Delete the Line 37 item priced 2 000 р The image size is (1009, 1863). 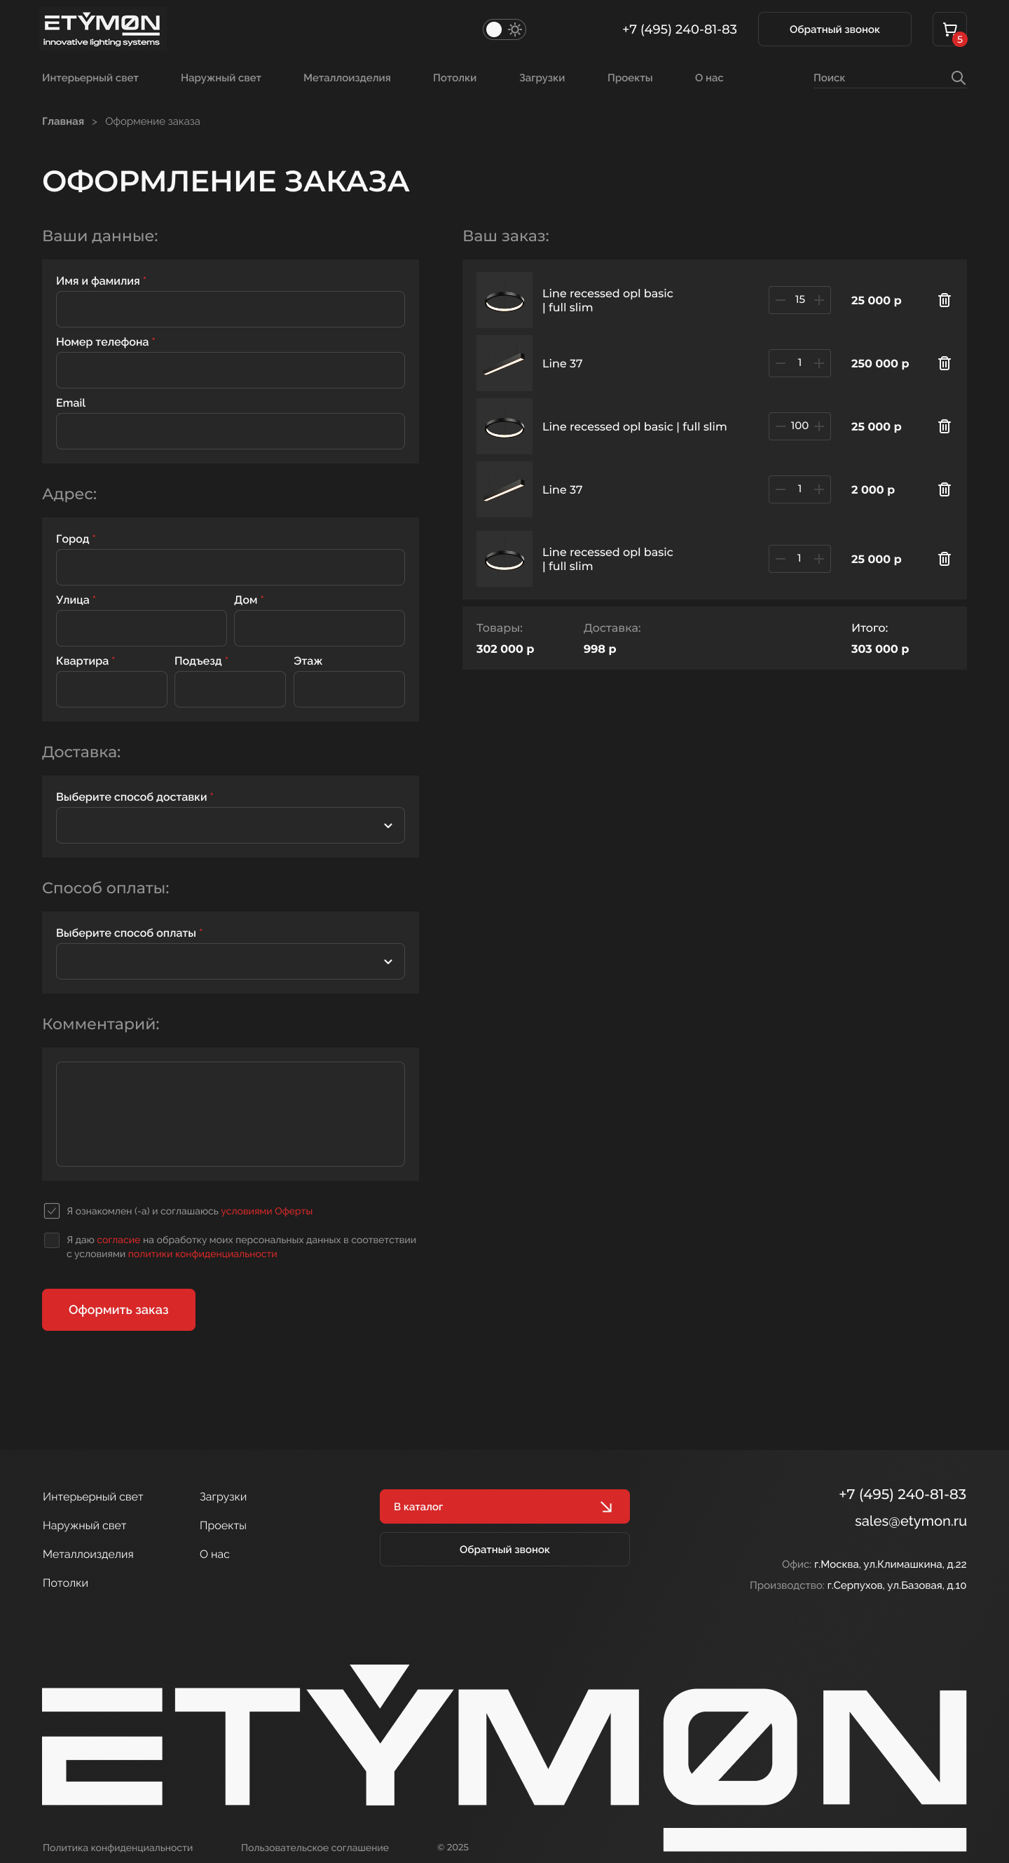coord(944,489)
